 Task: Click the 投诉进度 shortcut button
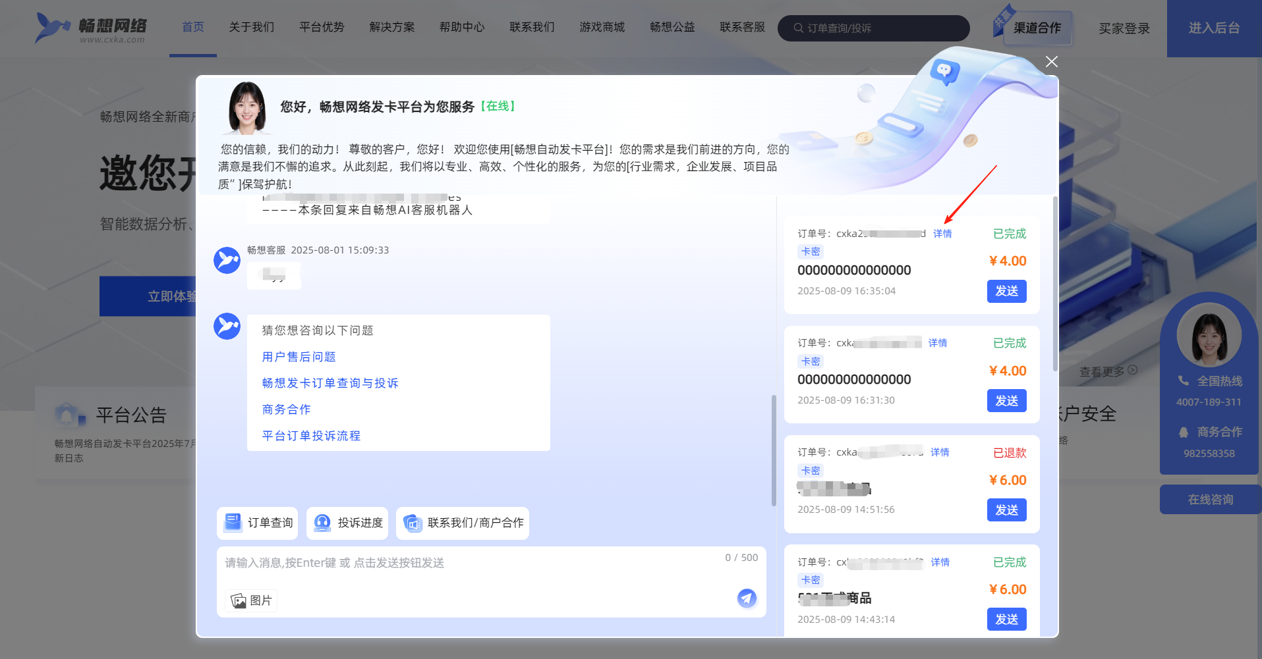[347, 523]
